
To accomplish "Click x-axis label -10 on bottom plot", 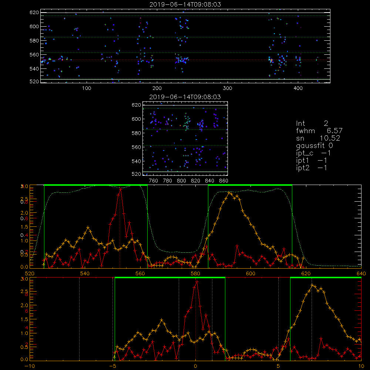I will coord(30,366).
